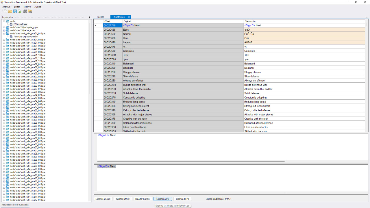Click the file icon next to Yakuza0.exe

click(11, 24)
